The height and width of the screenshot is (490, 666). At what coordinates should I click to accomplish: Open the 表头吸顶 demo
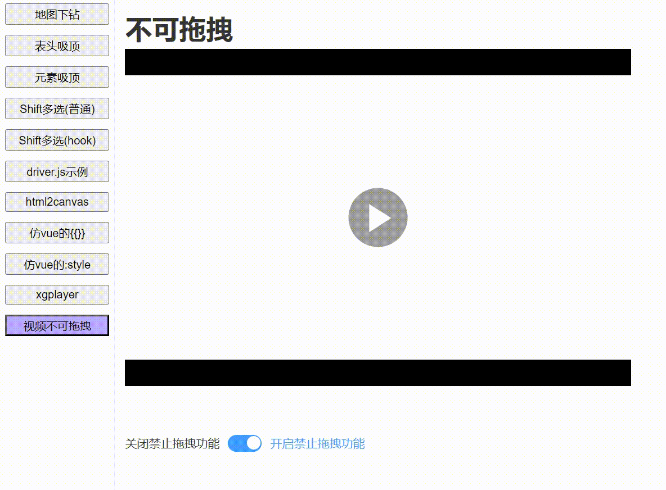coord(56,46)
